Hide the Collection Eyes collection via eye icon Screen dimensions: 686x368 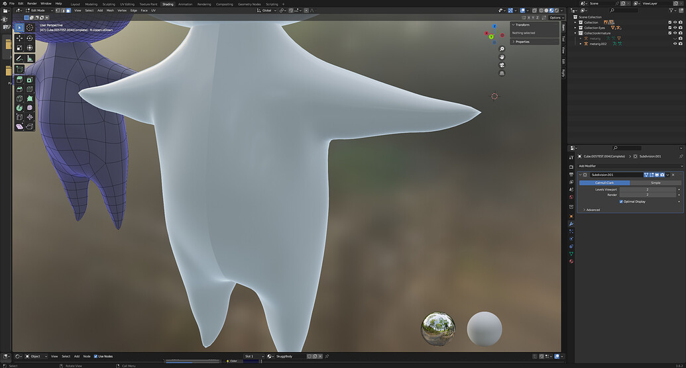point(675,28)
